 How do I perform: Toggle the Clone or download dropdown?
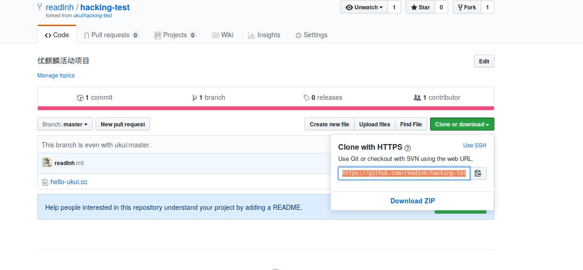(462, 125)
